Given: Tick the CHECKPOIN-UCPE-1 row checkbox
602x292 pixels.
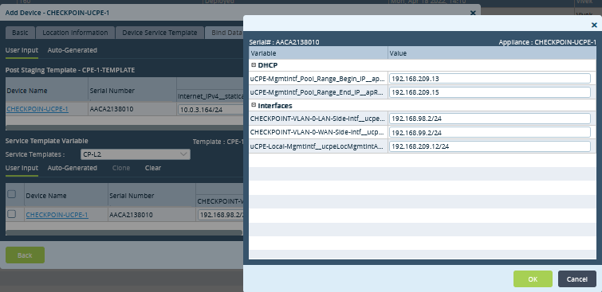Looking at the screenshot, I should pos(12,214).
